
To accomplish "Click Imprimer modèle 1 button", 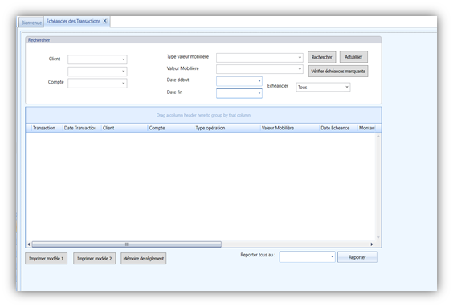I will (47, 259).
